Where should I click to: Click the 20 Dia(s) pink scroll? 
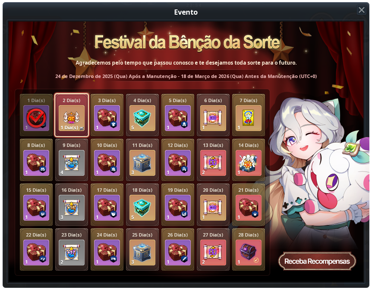coord(213,208)
